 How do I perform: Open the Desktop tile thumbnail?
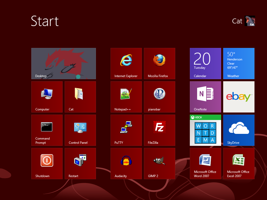(63, 63)
